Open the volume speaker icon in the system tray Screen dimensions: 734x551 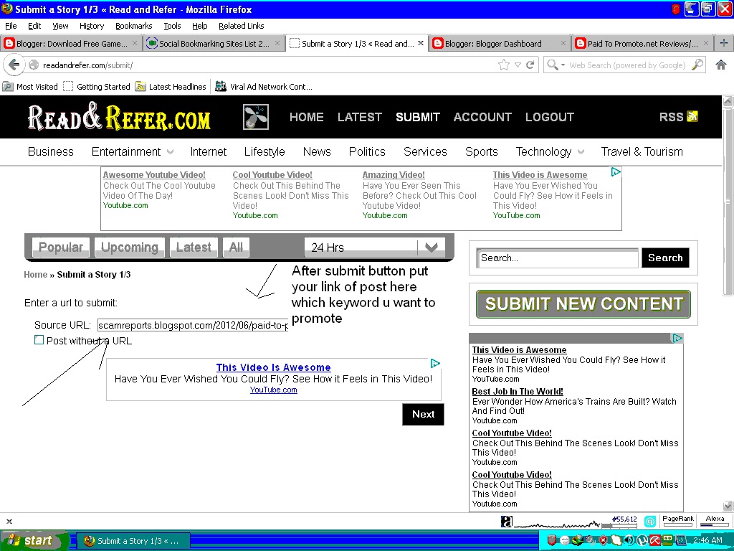[x=629, y=540]
